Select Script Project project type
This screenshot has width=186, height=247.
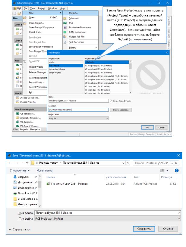coord(66,73)
